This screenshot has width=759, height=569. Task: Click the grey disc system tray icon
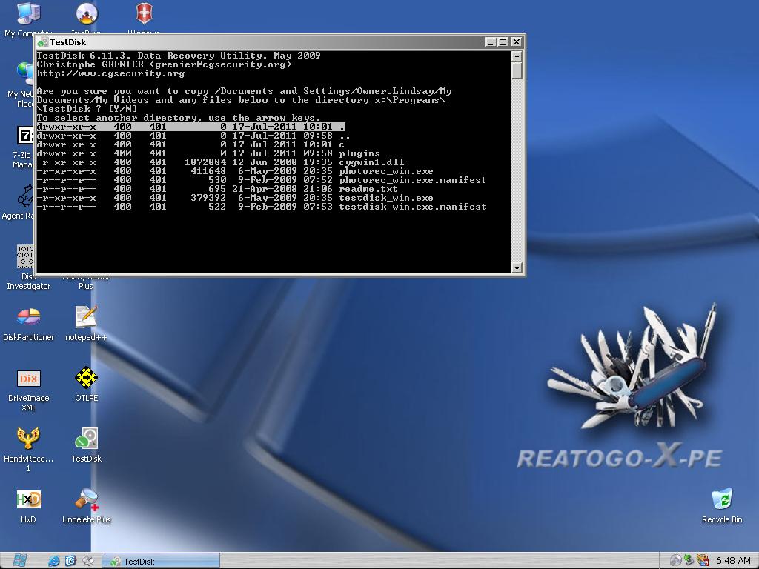click(x=675, y=561)
